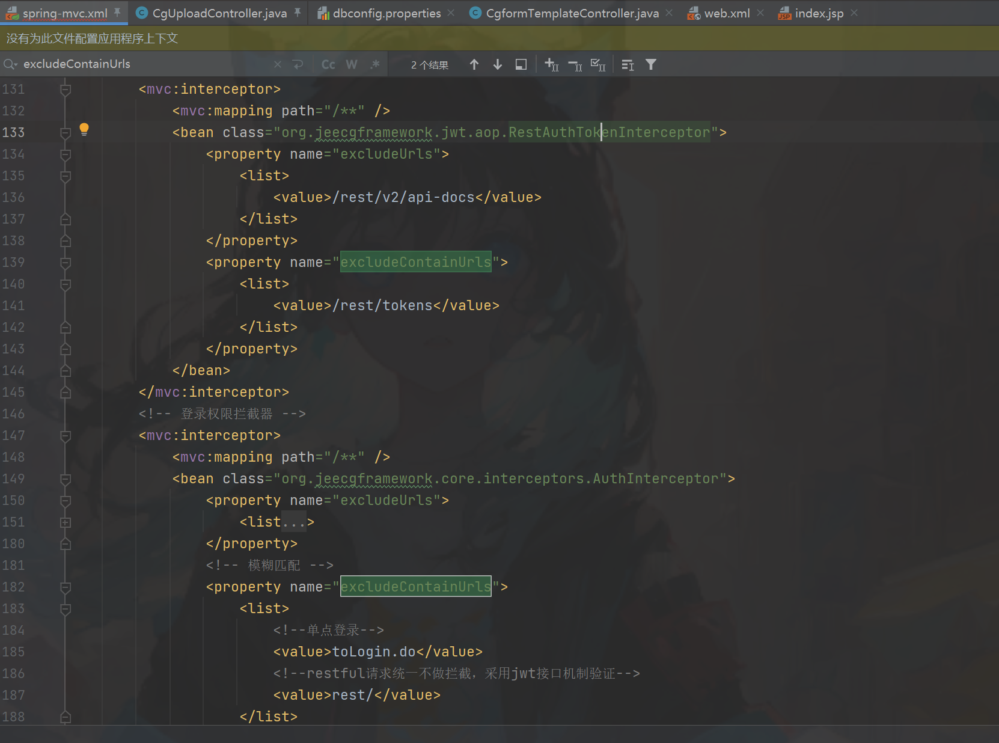Toggle whole Words (W) search option
The width and height of the screenshot is (999, 743).
coord(352,64)
